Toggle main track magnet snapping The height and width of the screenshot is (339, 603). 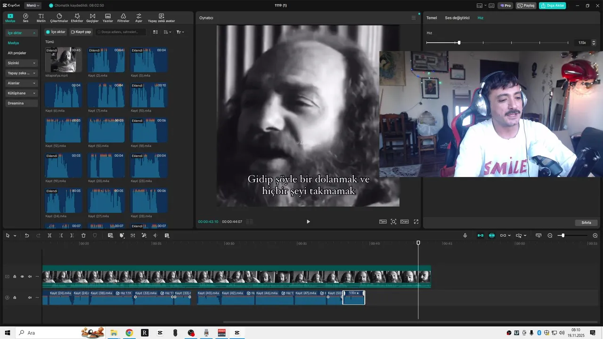tap(481, 235)
